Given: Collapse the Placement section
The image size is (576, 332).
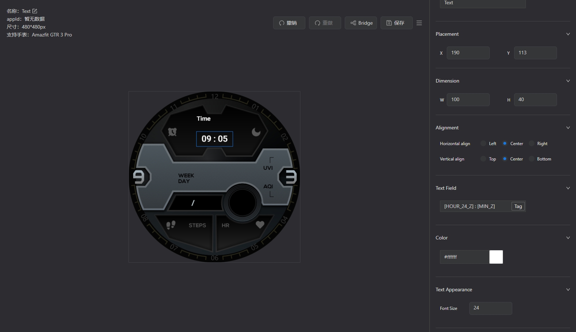Looking at the screenshot, I should pyautogui.click(x=568, y=34).
